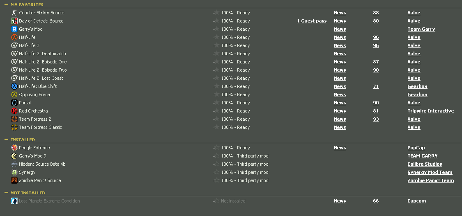Add Synergy to favorites with star
462x216 pixels.
click(x=216, y=172)
